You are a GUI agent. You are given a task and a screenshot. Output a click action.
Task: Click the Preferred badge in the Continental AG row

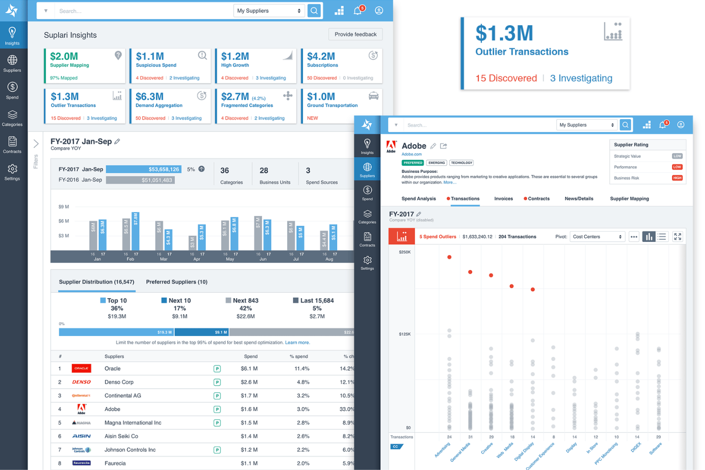[x=217, y=396]
